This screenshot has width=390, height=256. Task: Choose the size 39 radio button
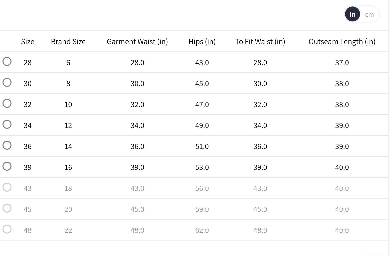pyautogui.click(x=7, y=166)
